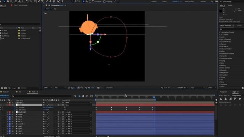Click the align left edges icon

[x=221, y=99]
